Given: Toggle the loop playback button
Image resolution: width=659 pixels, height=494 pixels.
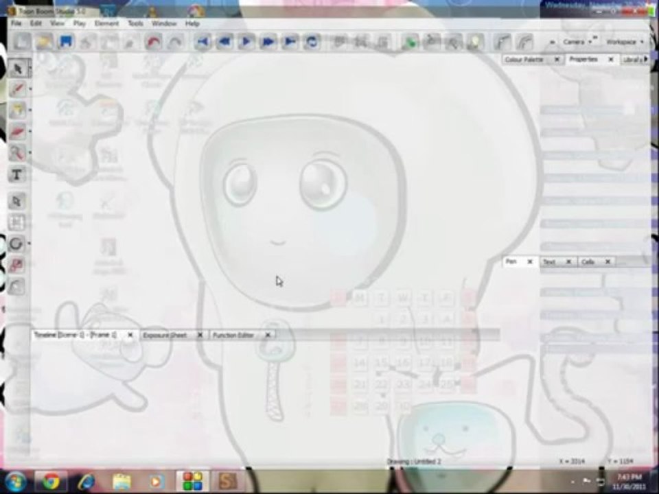Looking at the screenshot, I should [x=312, y=42].
